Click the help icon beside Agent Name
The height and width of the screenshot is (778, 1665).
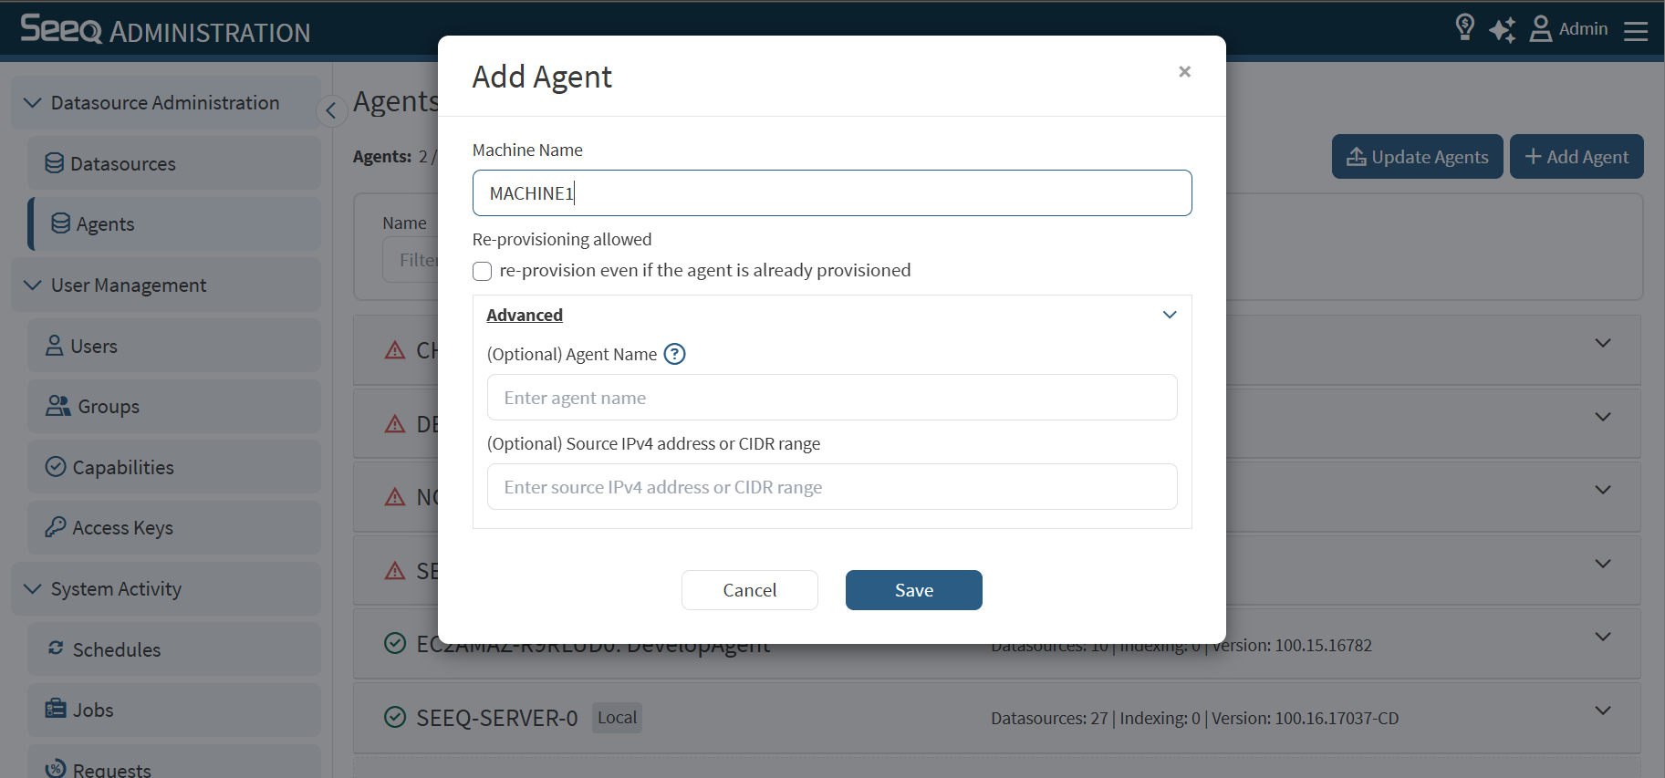click(x=674, y=354)
